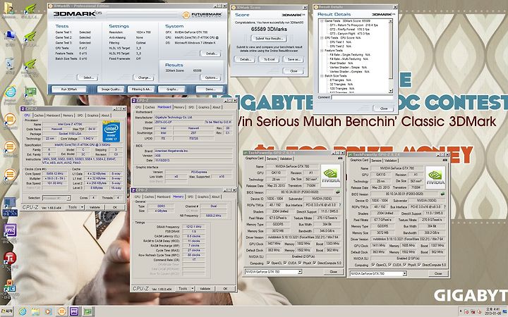Click the BIOS save chip icon in the 1407 MHz GPU-Z window
The image size is (508, 317).
(x=337, y=192)
